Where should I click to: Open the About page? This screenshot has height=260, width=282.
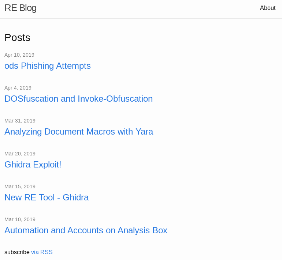267,8
